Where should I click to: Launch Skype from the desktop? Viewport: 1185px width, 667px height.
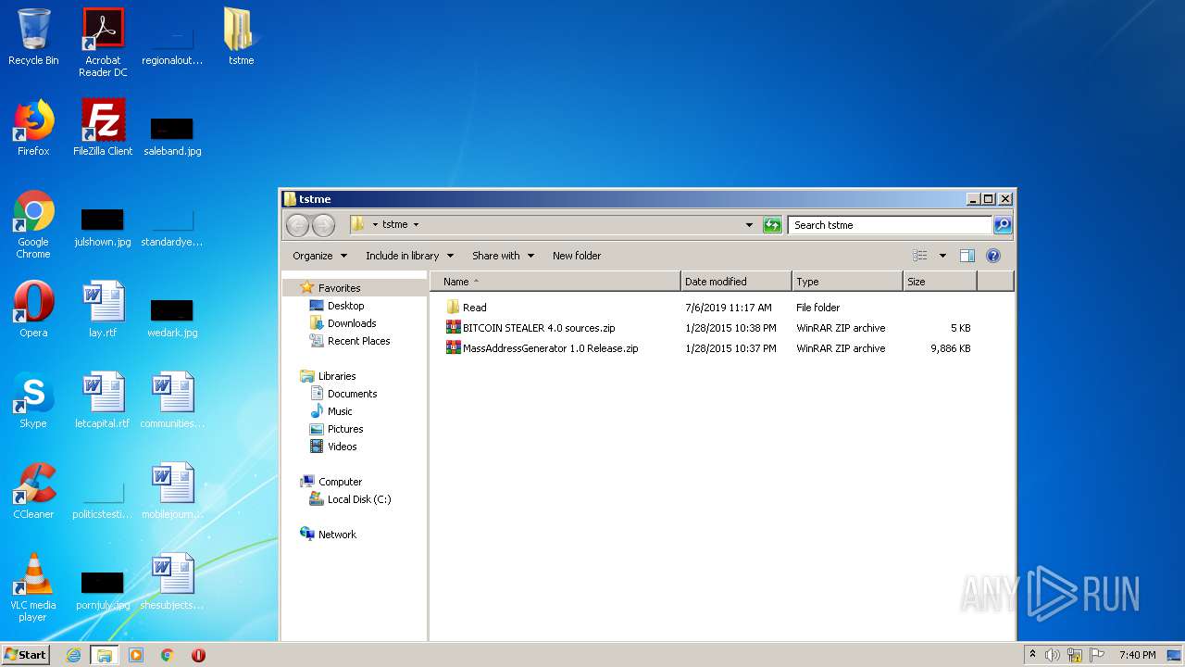(x=33, y=400)
